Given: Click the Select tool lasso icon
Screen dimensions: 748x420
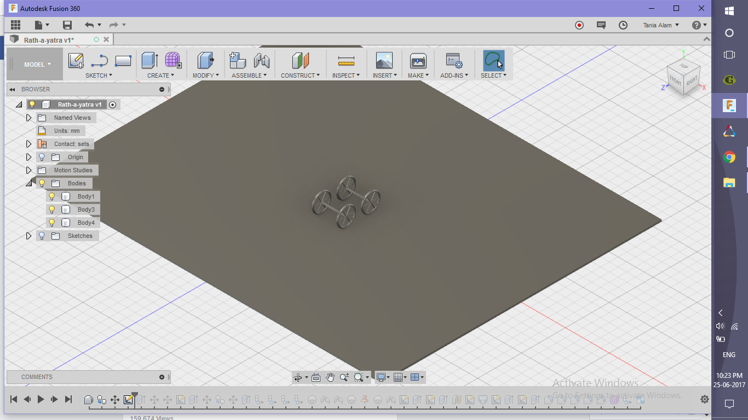Looking at the screenshot, I should click(x=493, y=60).
